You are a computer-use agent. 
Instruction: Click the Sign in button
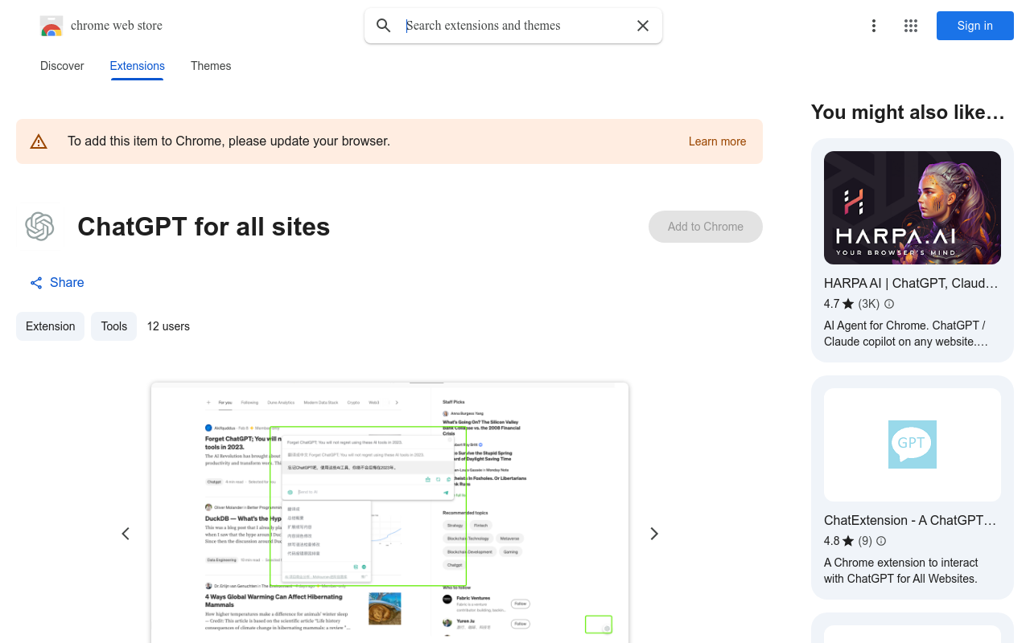coord(975,26)
